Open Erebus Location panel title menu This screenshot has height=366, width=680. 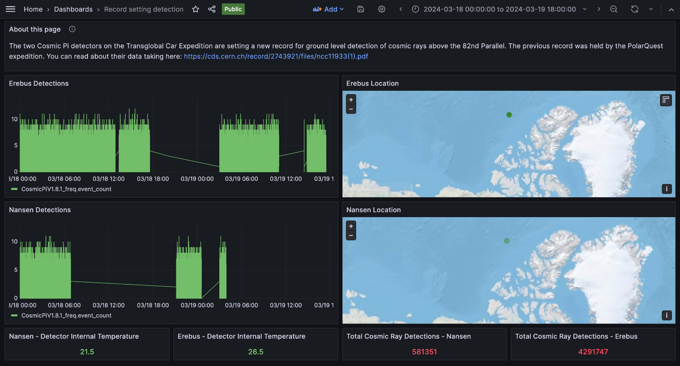point(372,84)
